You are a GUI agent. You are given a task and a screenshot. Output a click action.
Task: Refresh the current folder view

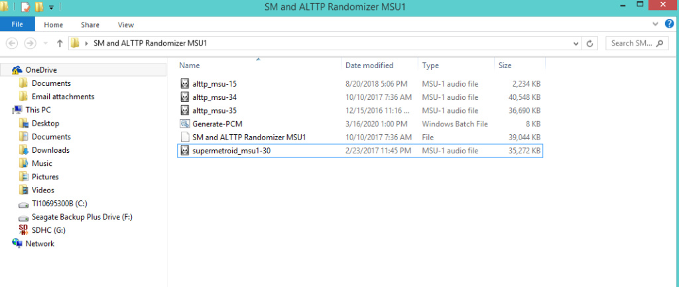tap(589, 44)
